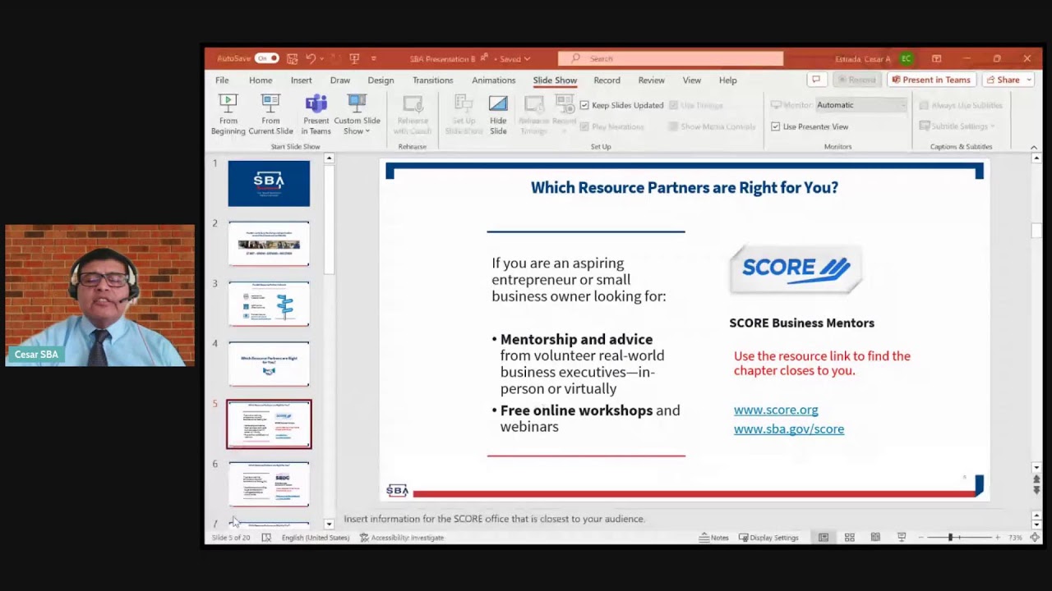Switch to Reading View icon
This screenshot has width=1052, height=591.
(x=875, y=538)
